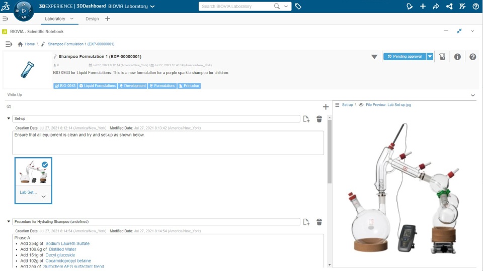
Task: Click the Set-up link in preview header
Action: (x=347, y=105)
